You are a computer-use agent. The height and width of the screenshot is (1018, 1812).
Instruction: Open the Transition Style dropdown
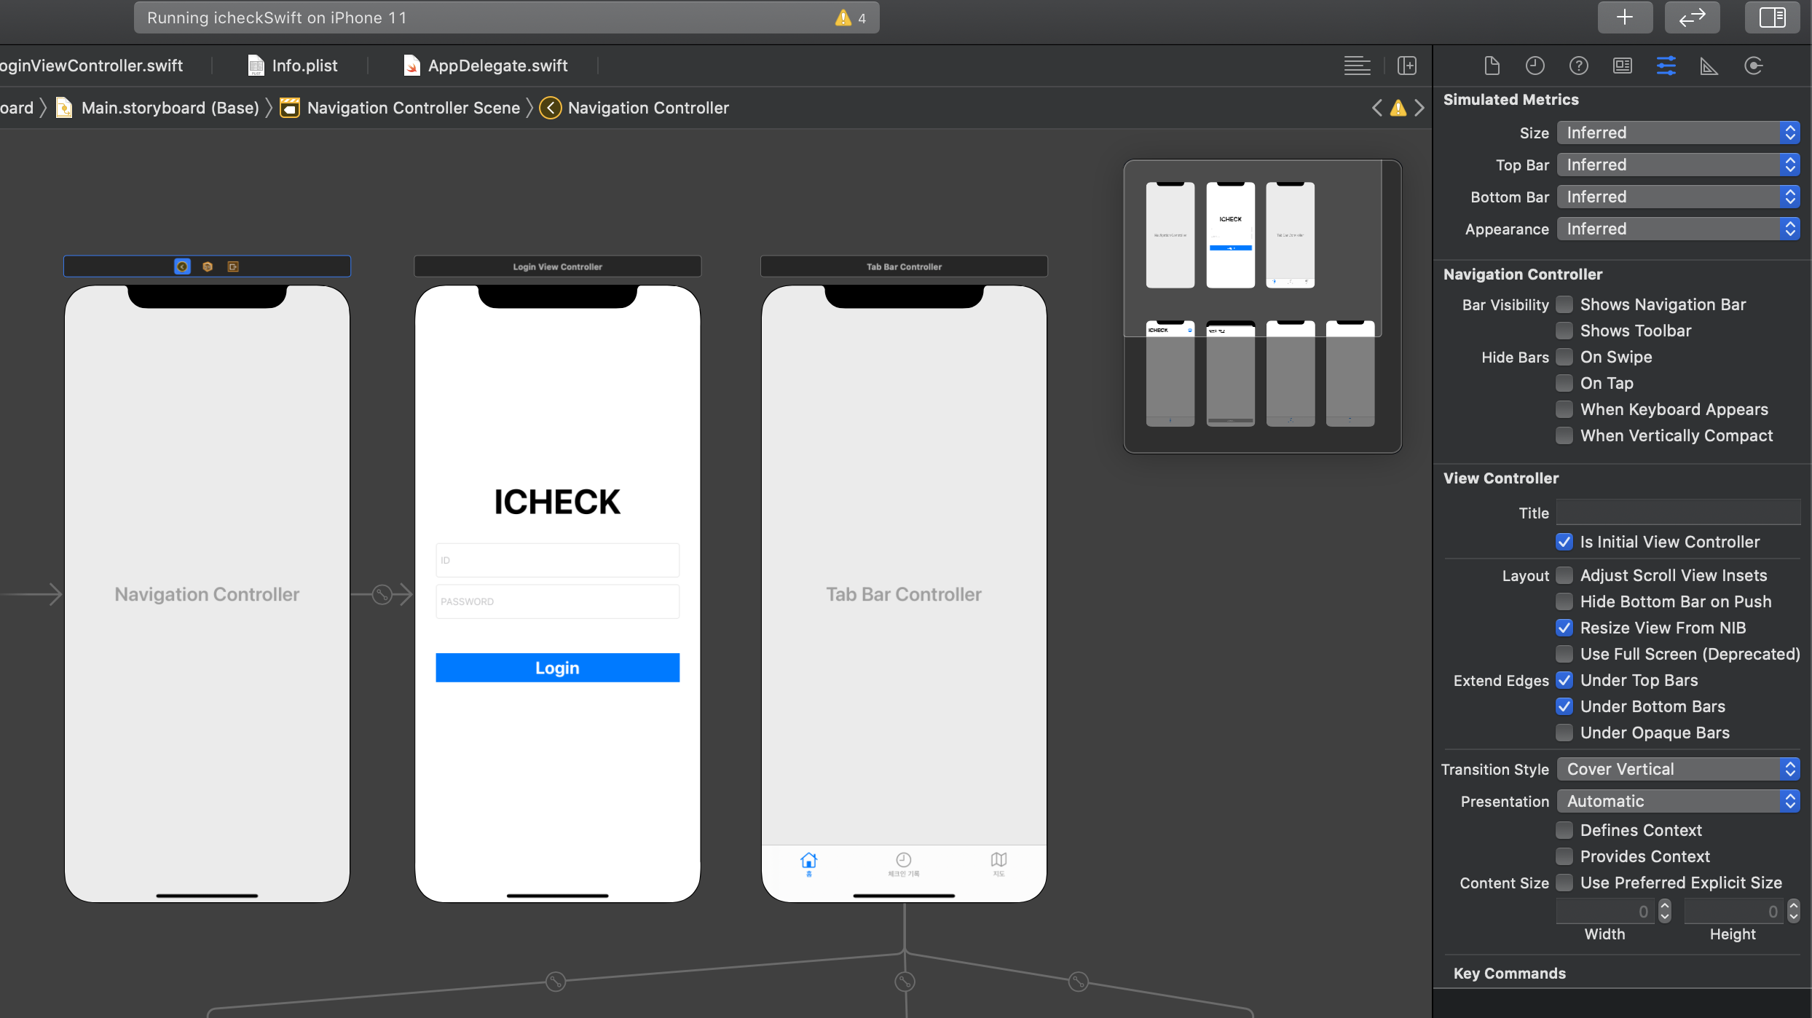click(x=1678, y=769)
